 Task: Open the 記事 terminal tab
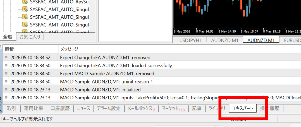click(197, 109)
